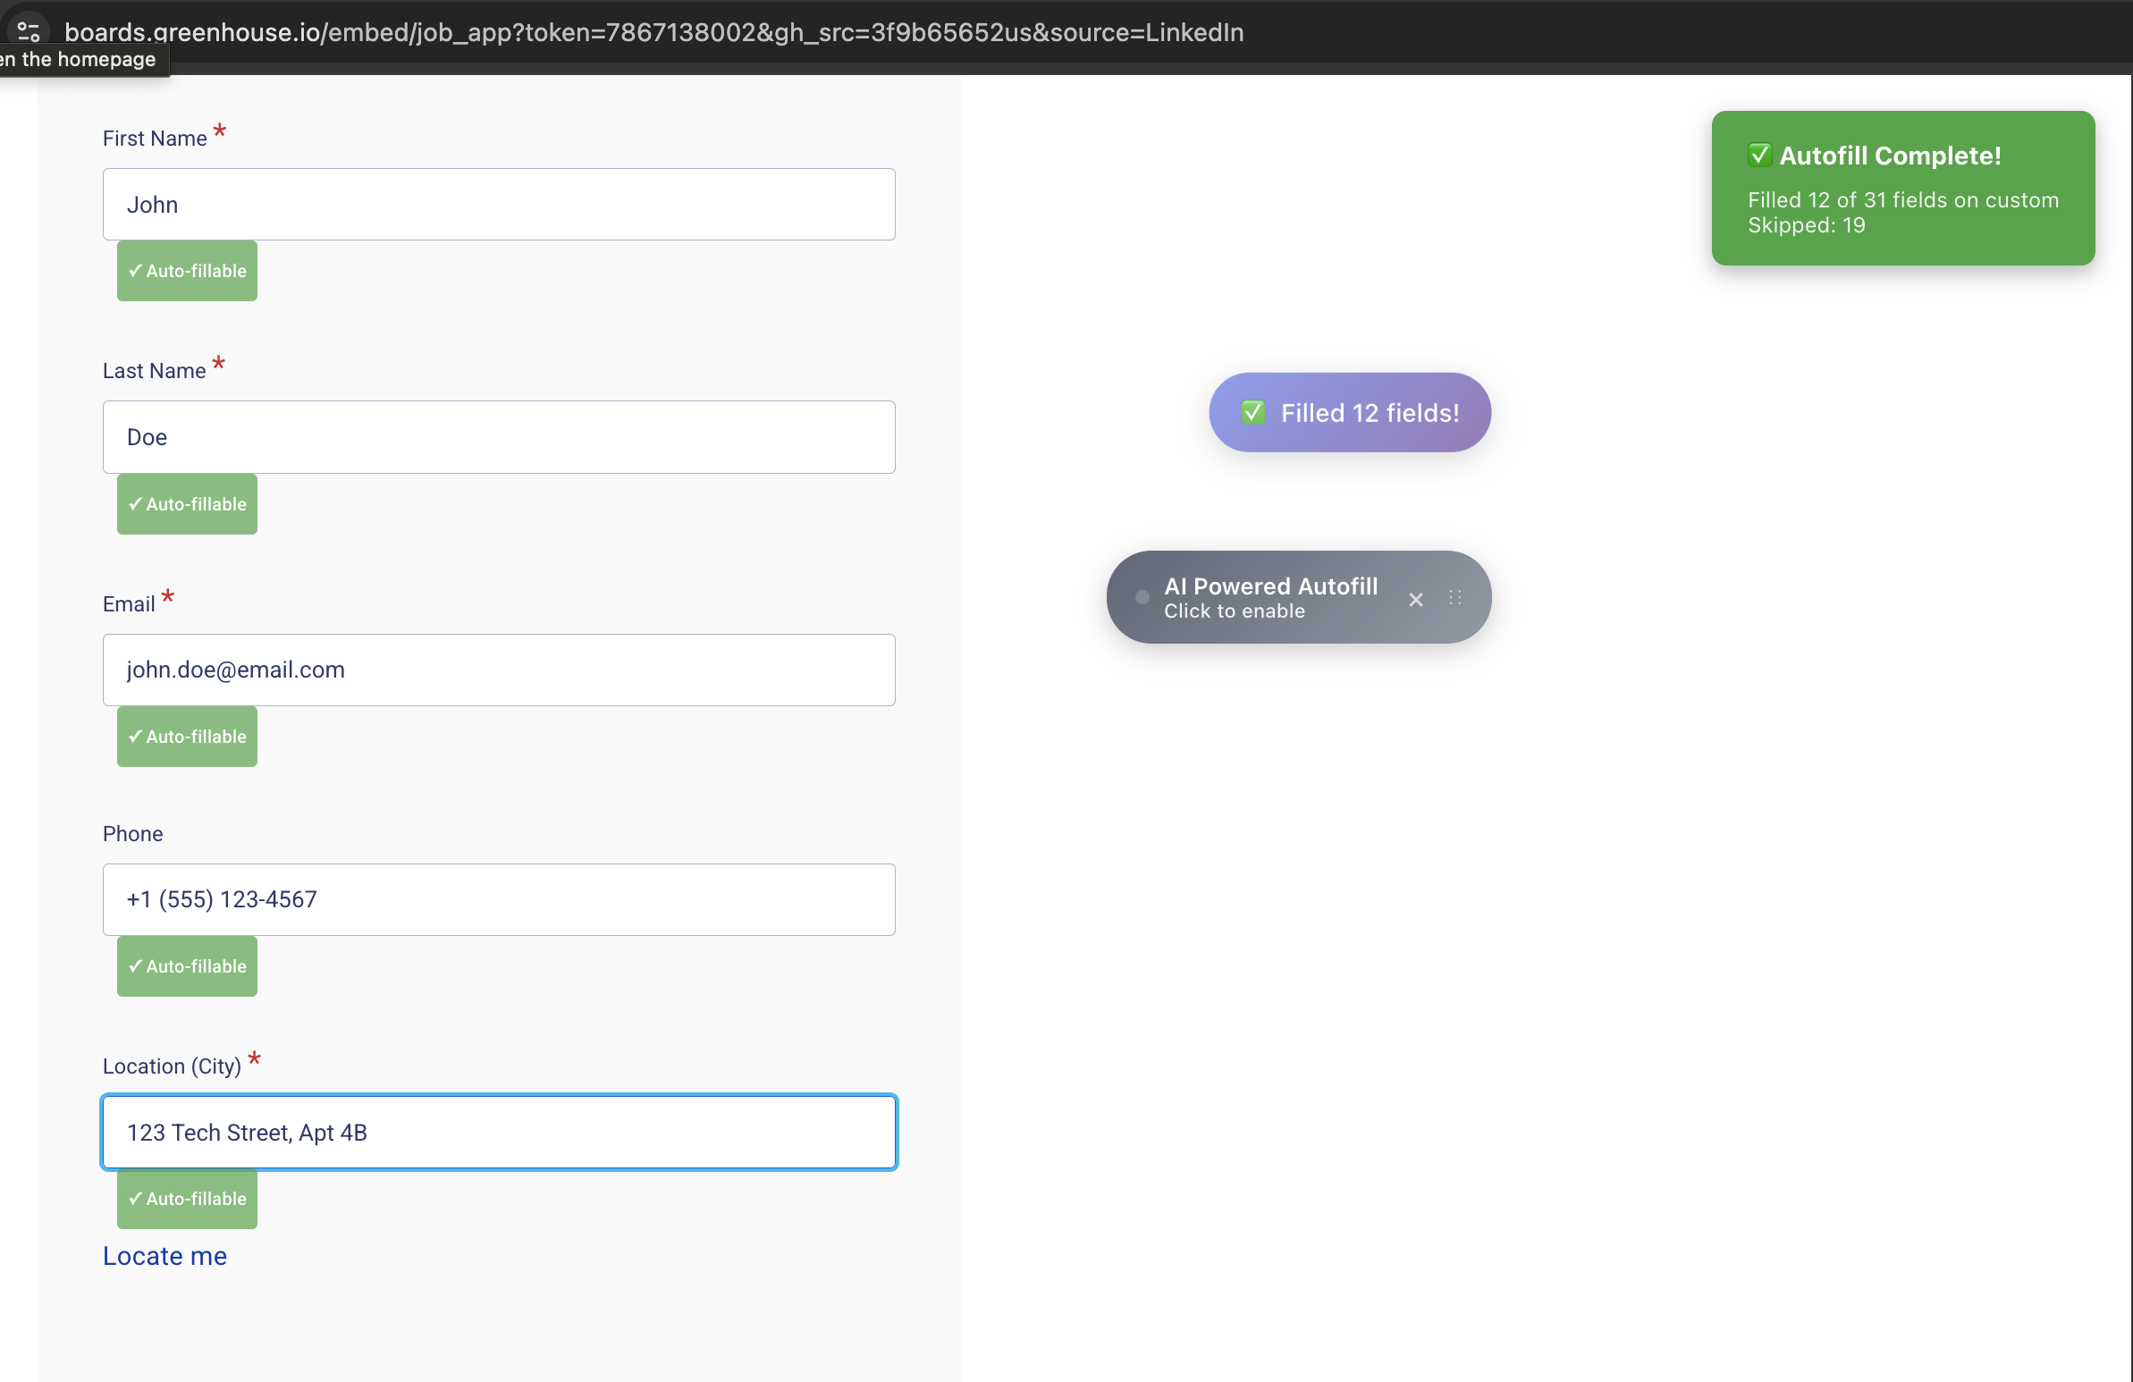Click the browser URL address text
Image resolution: width=2133 pixels, height=1382 pixels.
pyautogui.click(x=653, y=32)
